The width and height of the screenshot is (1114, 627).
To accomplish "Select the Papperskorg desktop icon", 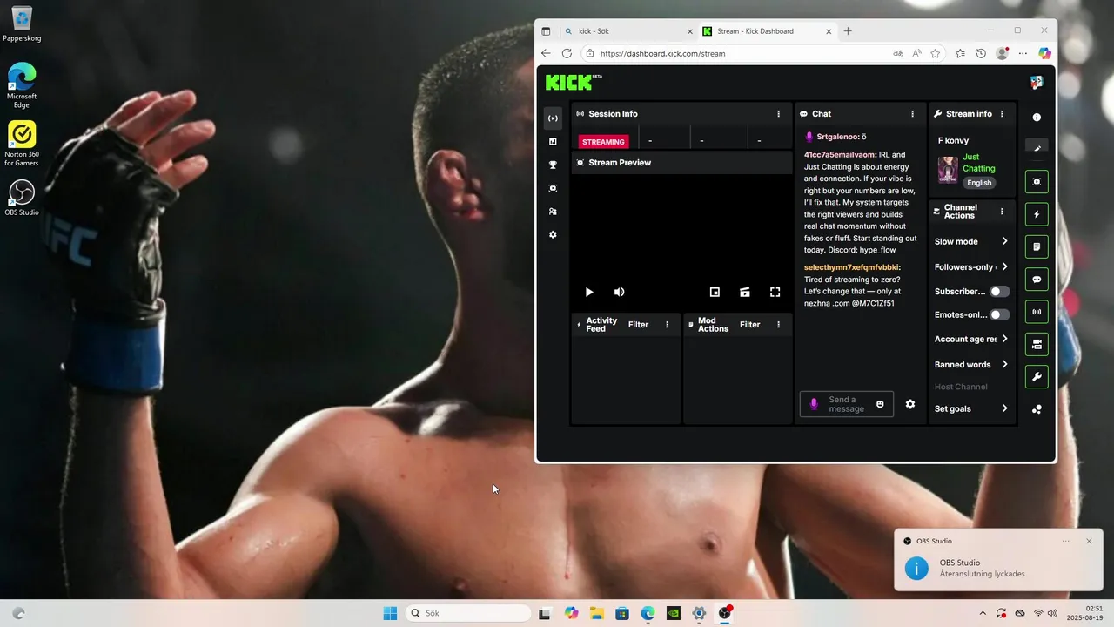I will click(22, 24).
